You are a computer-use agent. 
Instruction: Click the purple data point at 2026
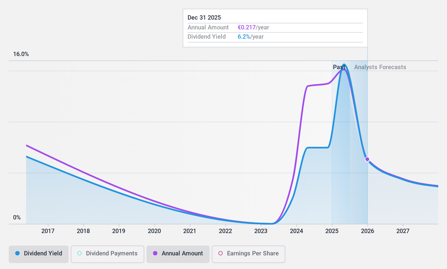tap(367, 159)
